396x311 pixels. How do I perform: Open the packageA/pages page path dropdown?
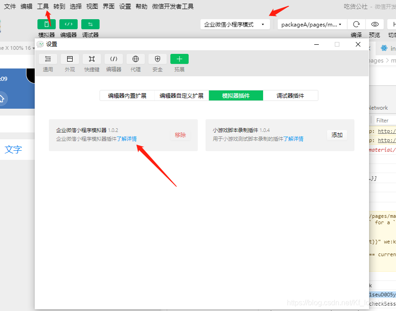point(312,25)
